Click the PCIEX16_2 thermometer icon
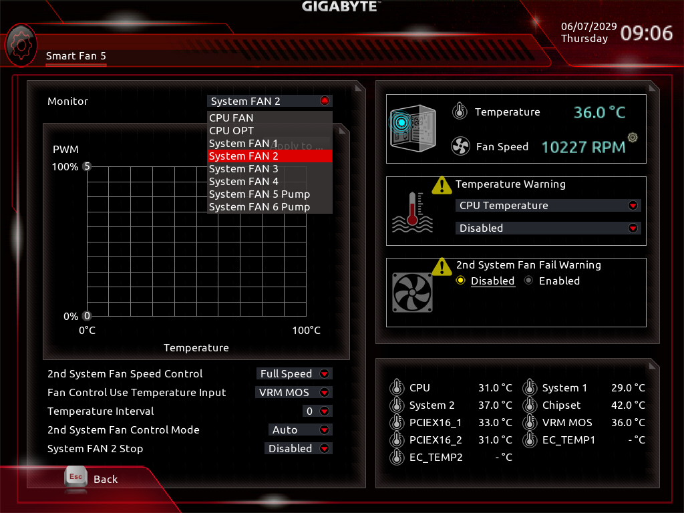This screenshot has width=684, height=513. [x=397, y=440]
